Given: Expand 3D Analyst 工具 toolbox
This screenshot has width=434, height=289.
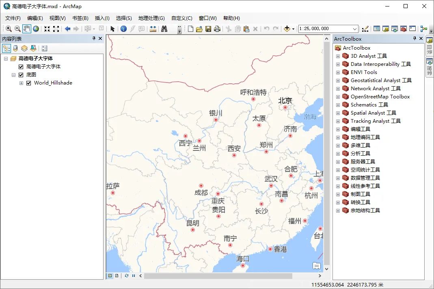Looking at the screenshot, I should 338,56.
